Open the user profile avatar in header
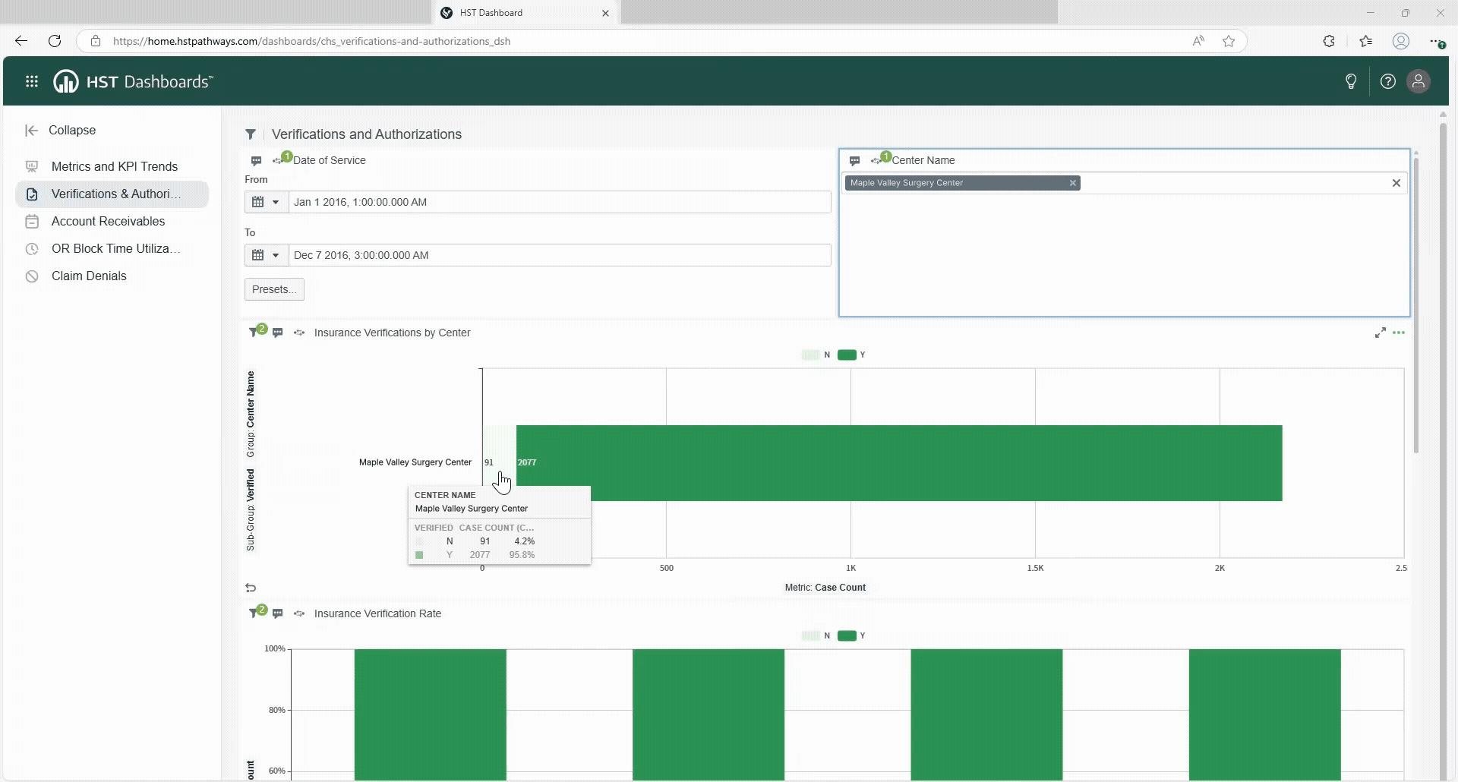 click(x=1419, y=81)
